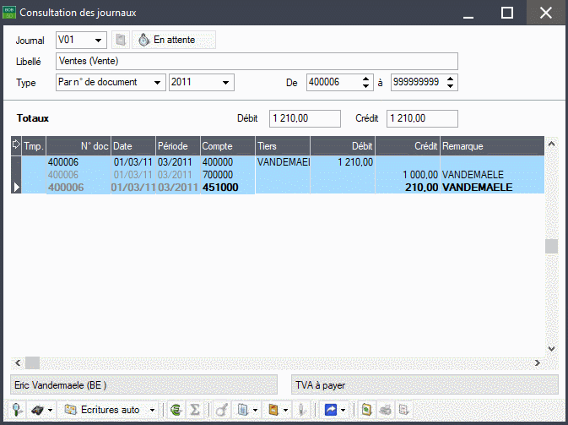Open the 2011 year dropdown
Screen dimensions: 568x425
tap(225, 82)
